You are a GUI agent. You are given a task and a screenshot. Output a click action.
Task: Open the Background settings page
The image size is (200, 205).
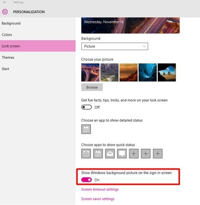point(38,23)
